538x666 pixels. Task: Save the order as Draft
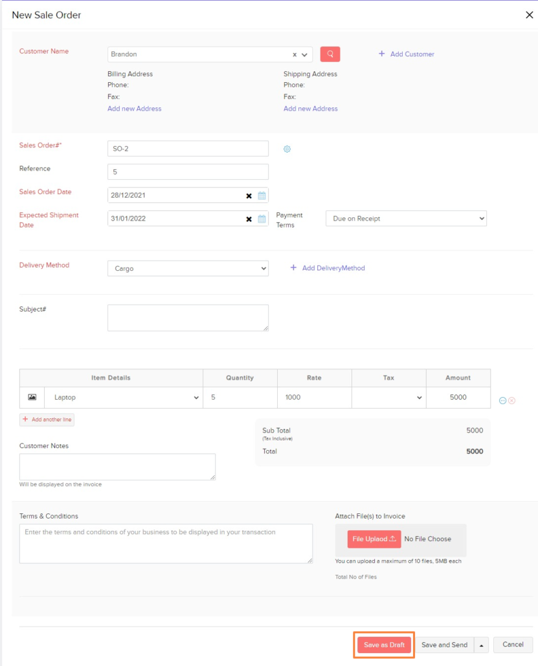[x=383, y=645]
